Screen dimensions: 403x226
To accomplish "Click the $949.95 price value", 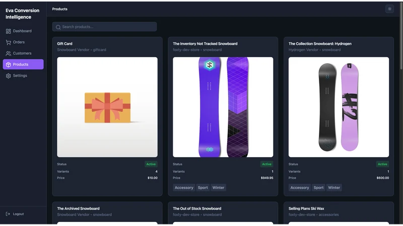I will coord(267,178).
